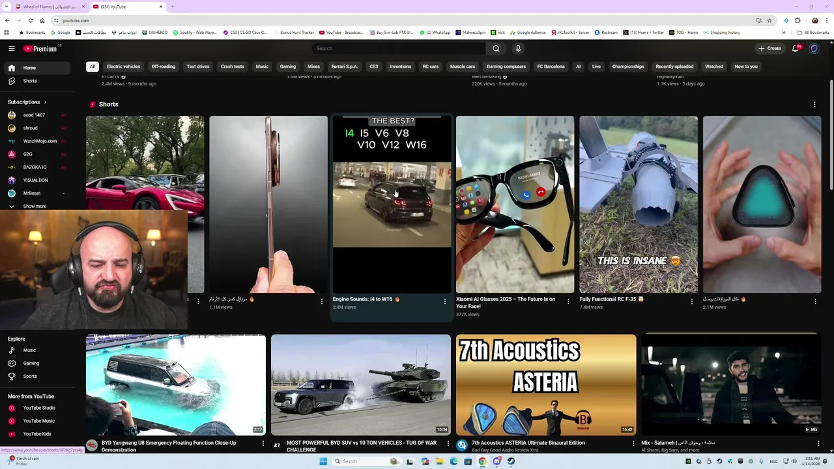The image size is (834, 469).
Task: Play the Xiaomi AI Glasses short thumbnail
Action: click(515, 205)
